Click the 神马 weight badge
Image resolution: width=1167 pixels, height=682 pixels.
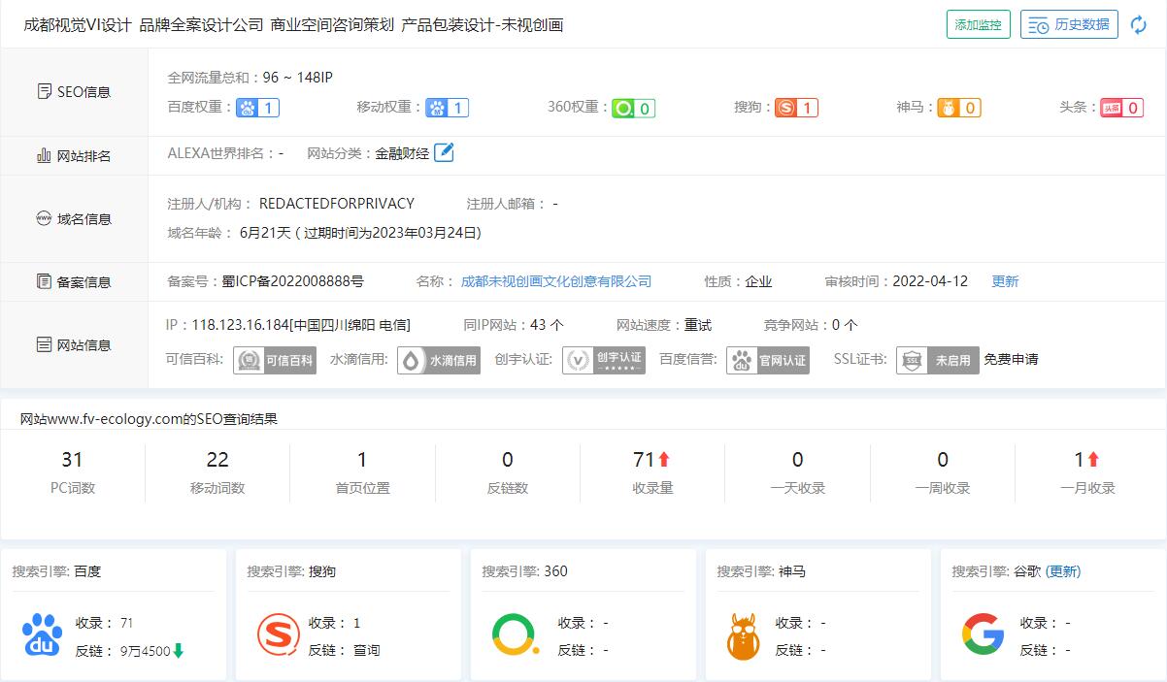958,108
